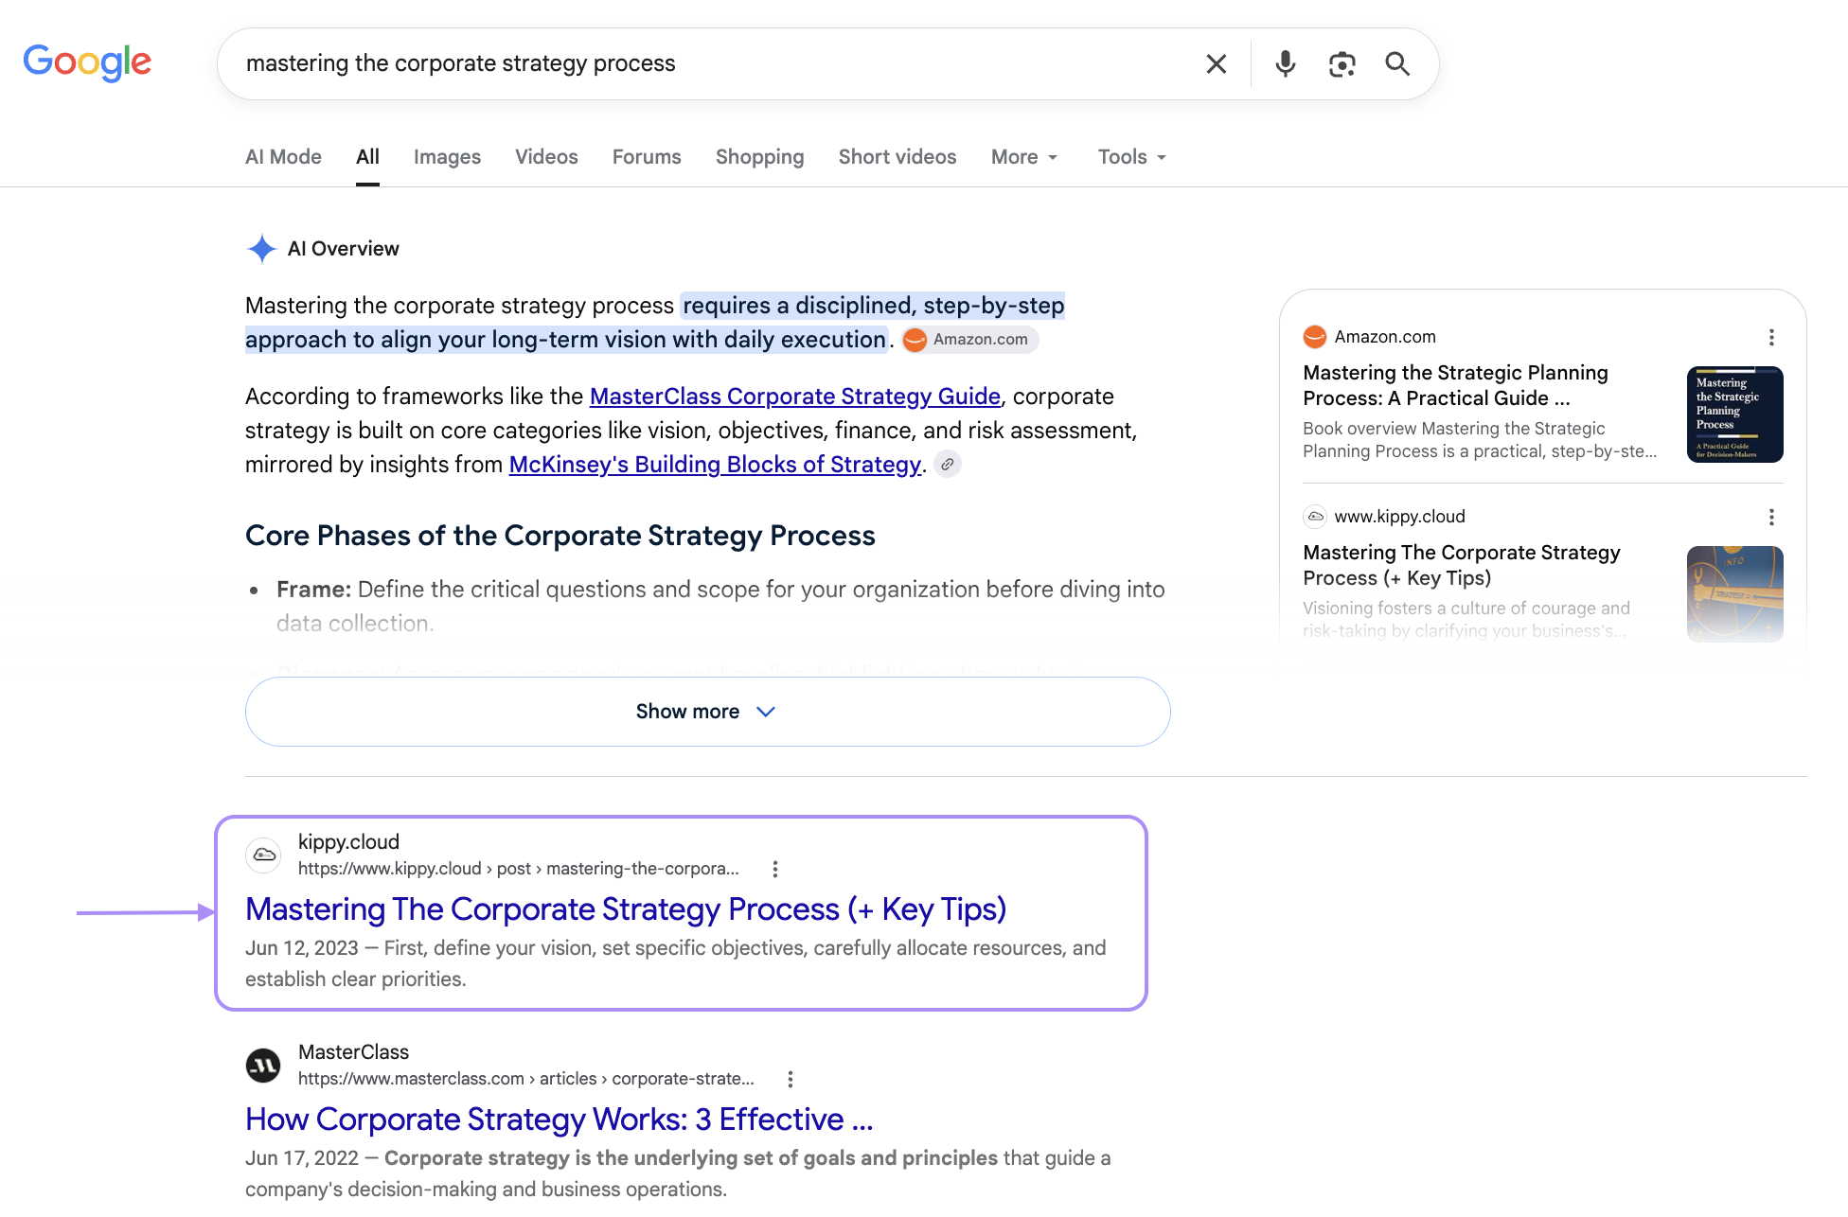The image size is (1848, 1217).
Task: Click the masterclass.com URL breadcrumb text
Action: coord(525,1079)
